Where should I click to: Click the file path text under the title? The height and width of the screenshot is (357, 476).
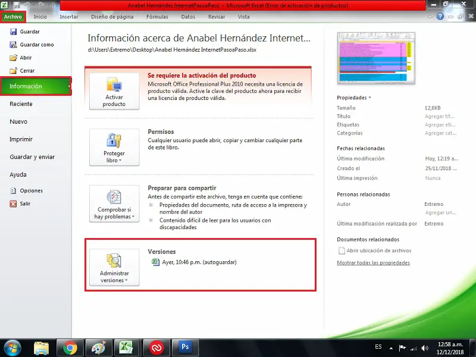pyautogui.click(x=172, y=50)
